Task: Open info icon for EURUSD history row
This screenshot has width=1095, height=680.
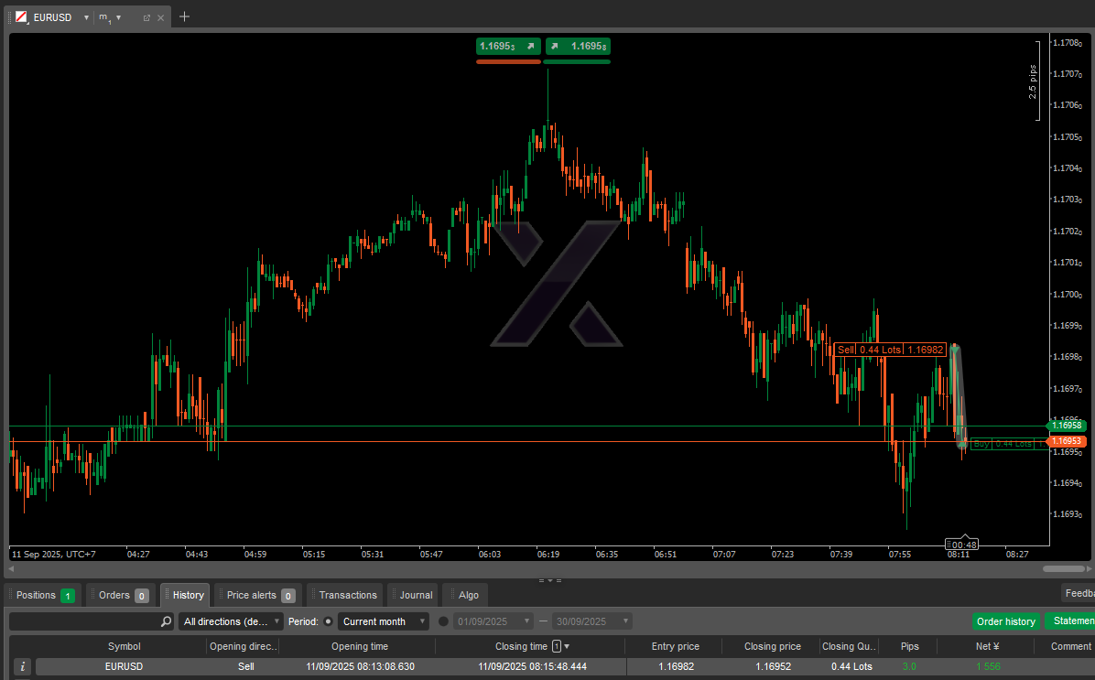Action: pos(22,667)
